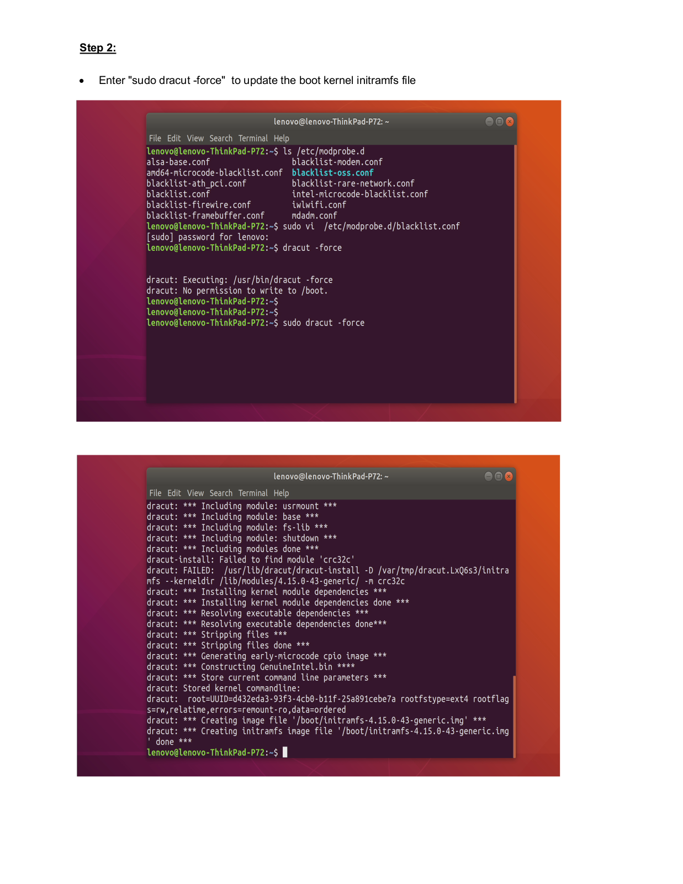Open Help menu in lower terminal
683x884 pixels.
click(x=281, y=493)
